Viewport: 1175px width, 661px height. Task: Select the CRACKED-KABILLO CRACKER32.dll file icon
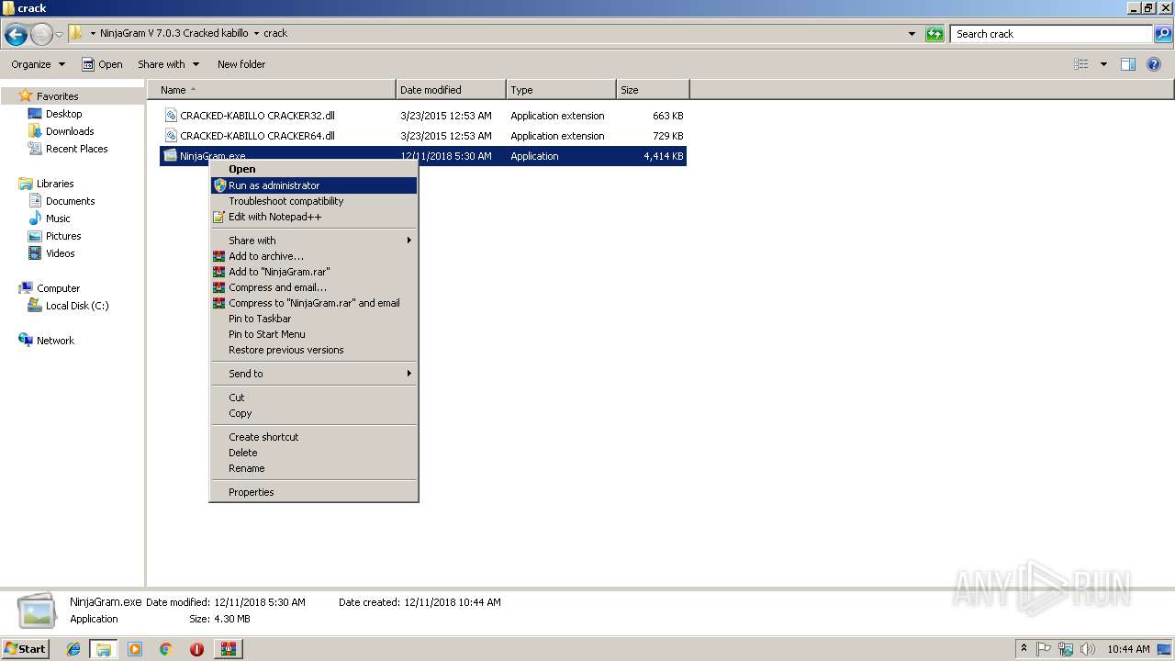click(x=171, y=116)
